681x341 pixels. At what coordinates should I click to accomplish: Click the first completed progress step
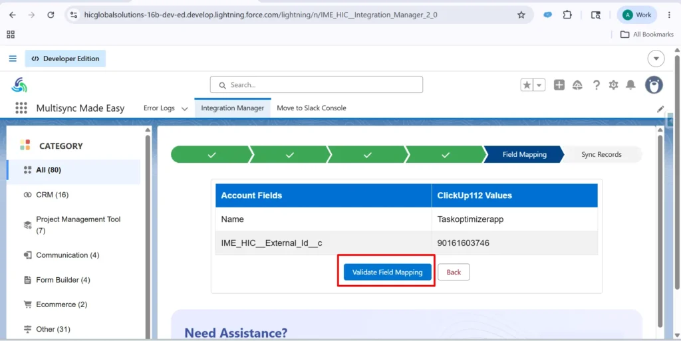point(211,154)
